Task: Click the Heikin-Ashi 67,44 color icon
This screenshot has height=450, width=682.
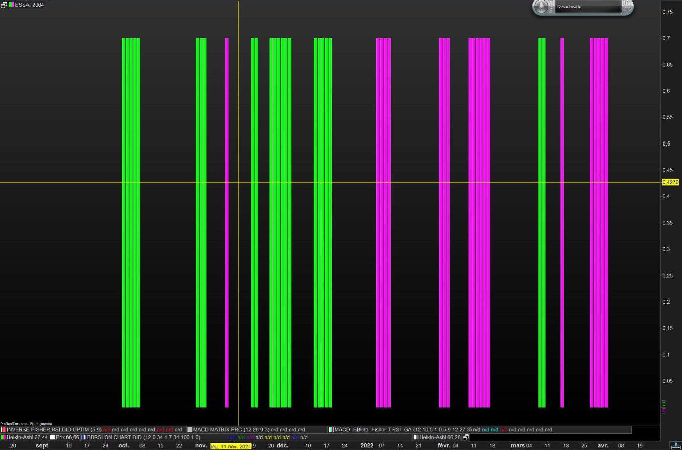Action: [x=3, y=437]
